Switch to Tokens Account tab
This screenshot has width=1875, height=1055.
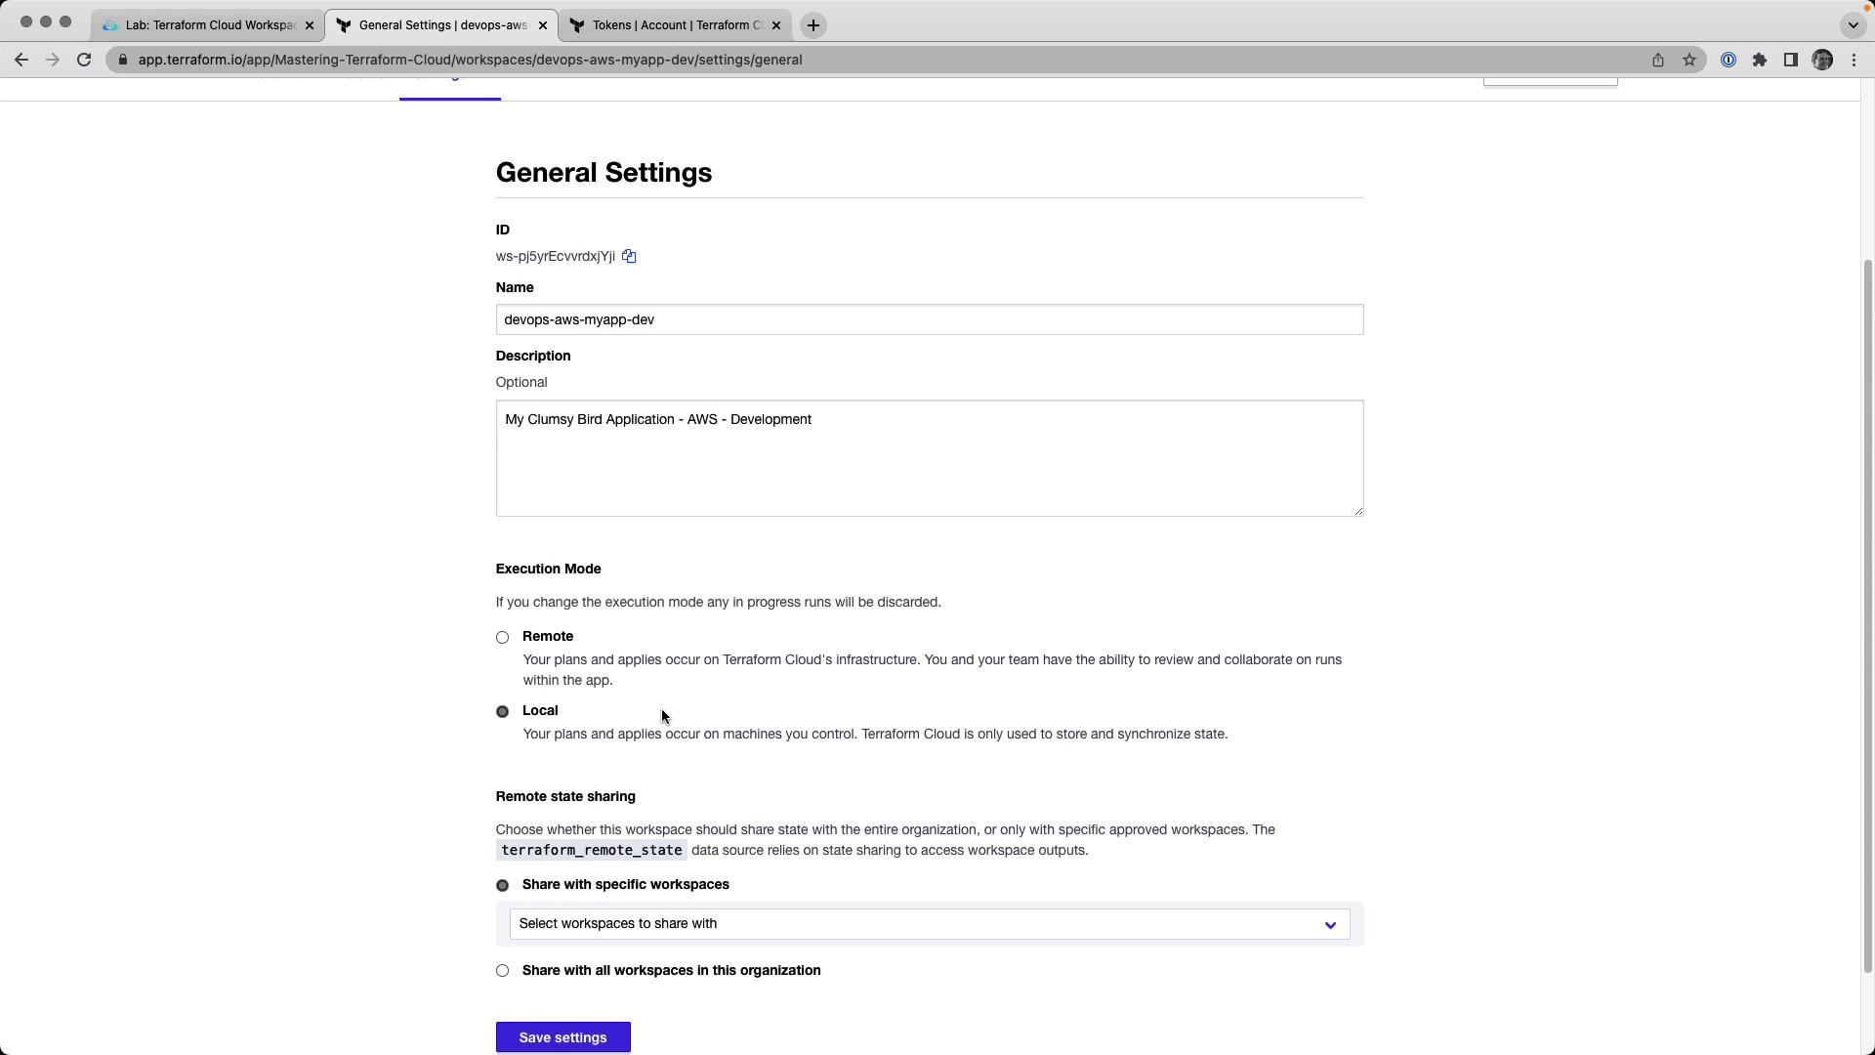point(676,25)
